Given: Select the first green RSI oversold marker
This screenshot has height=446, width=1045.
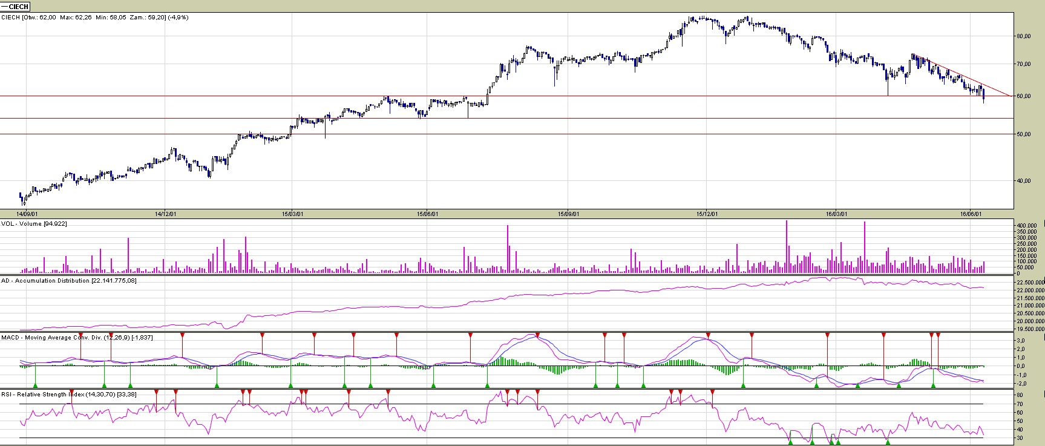Looking at the screenshot, I should coord(790,442).
